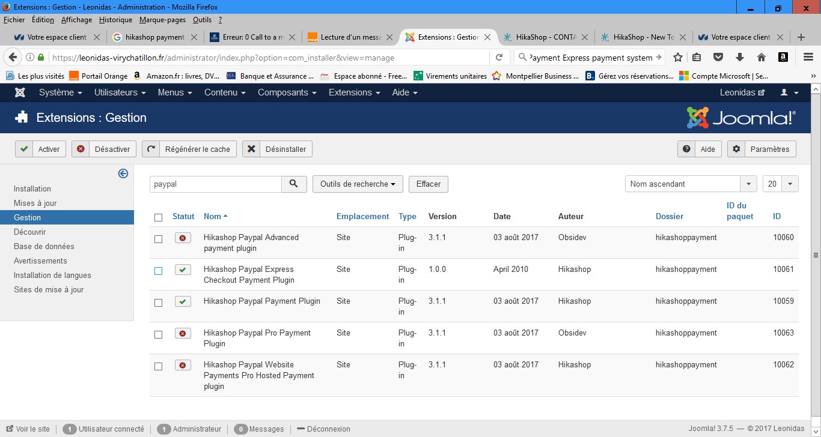Expand the Extensions menu

[x=355, y=92]
